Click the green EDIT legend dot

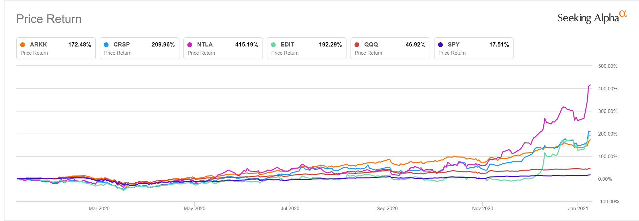click(x=273, y=45)
